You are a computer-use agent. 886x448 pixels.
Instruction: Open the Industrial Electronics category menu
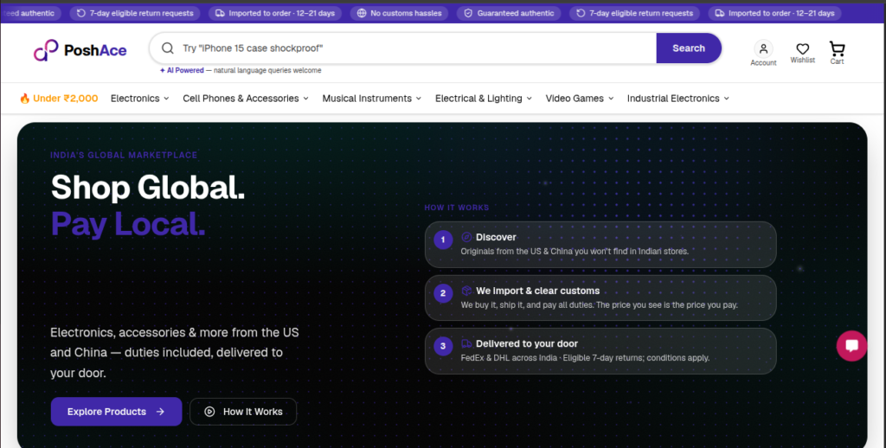pos(678,99)
